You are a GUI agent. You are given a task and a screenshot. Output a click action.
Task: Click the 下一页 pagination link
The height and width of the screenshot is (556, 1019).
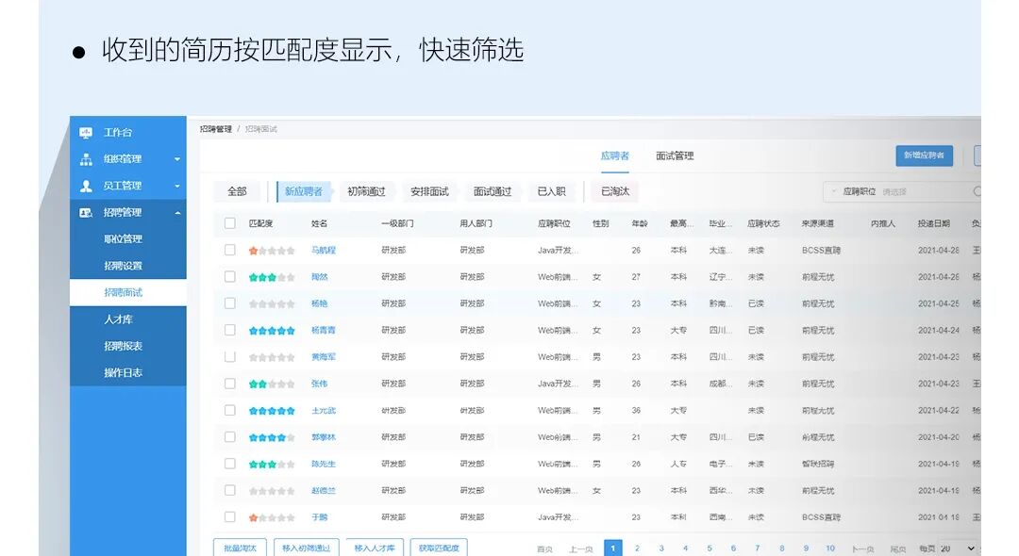tap(863, 548)
